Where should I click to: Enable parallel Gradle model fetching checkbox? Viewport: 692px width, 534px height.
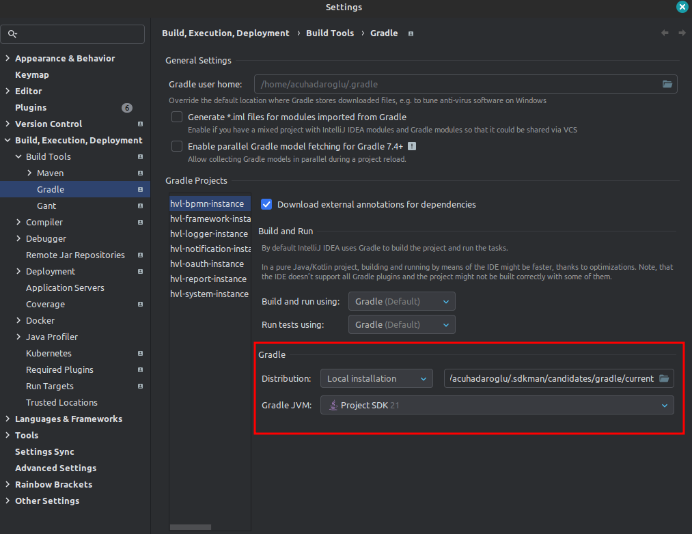pos(177,146)
